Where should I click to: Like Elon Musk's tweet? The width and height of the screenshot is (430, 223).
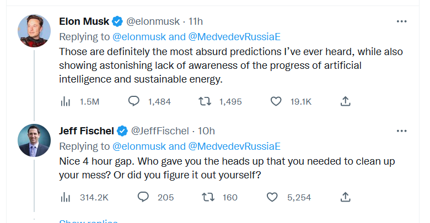[x=276, y=101]
